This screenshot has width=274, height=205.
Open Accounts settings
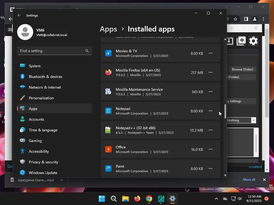pos(55,119)
